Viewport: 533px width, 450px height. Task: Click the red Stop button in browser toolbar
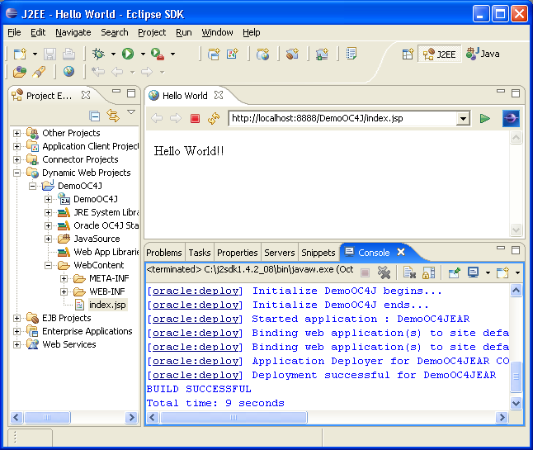point(196,119)
